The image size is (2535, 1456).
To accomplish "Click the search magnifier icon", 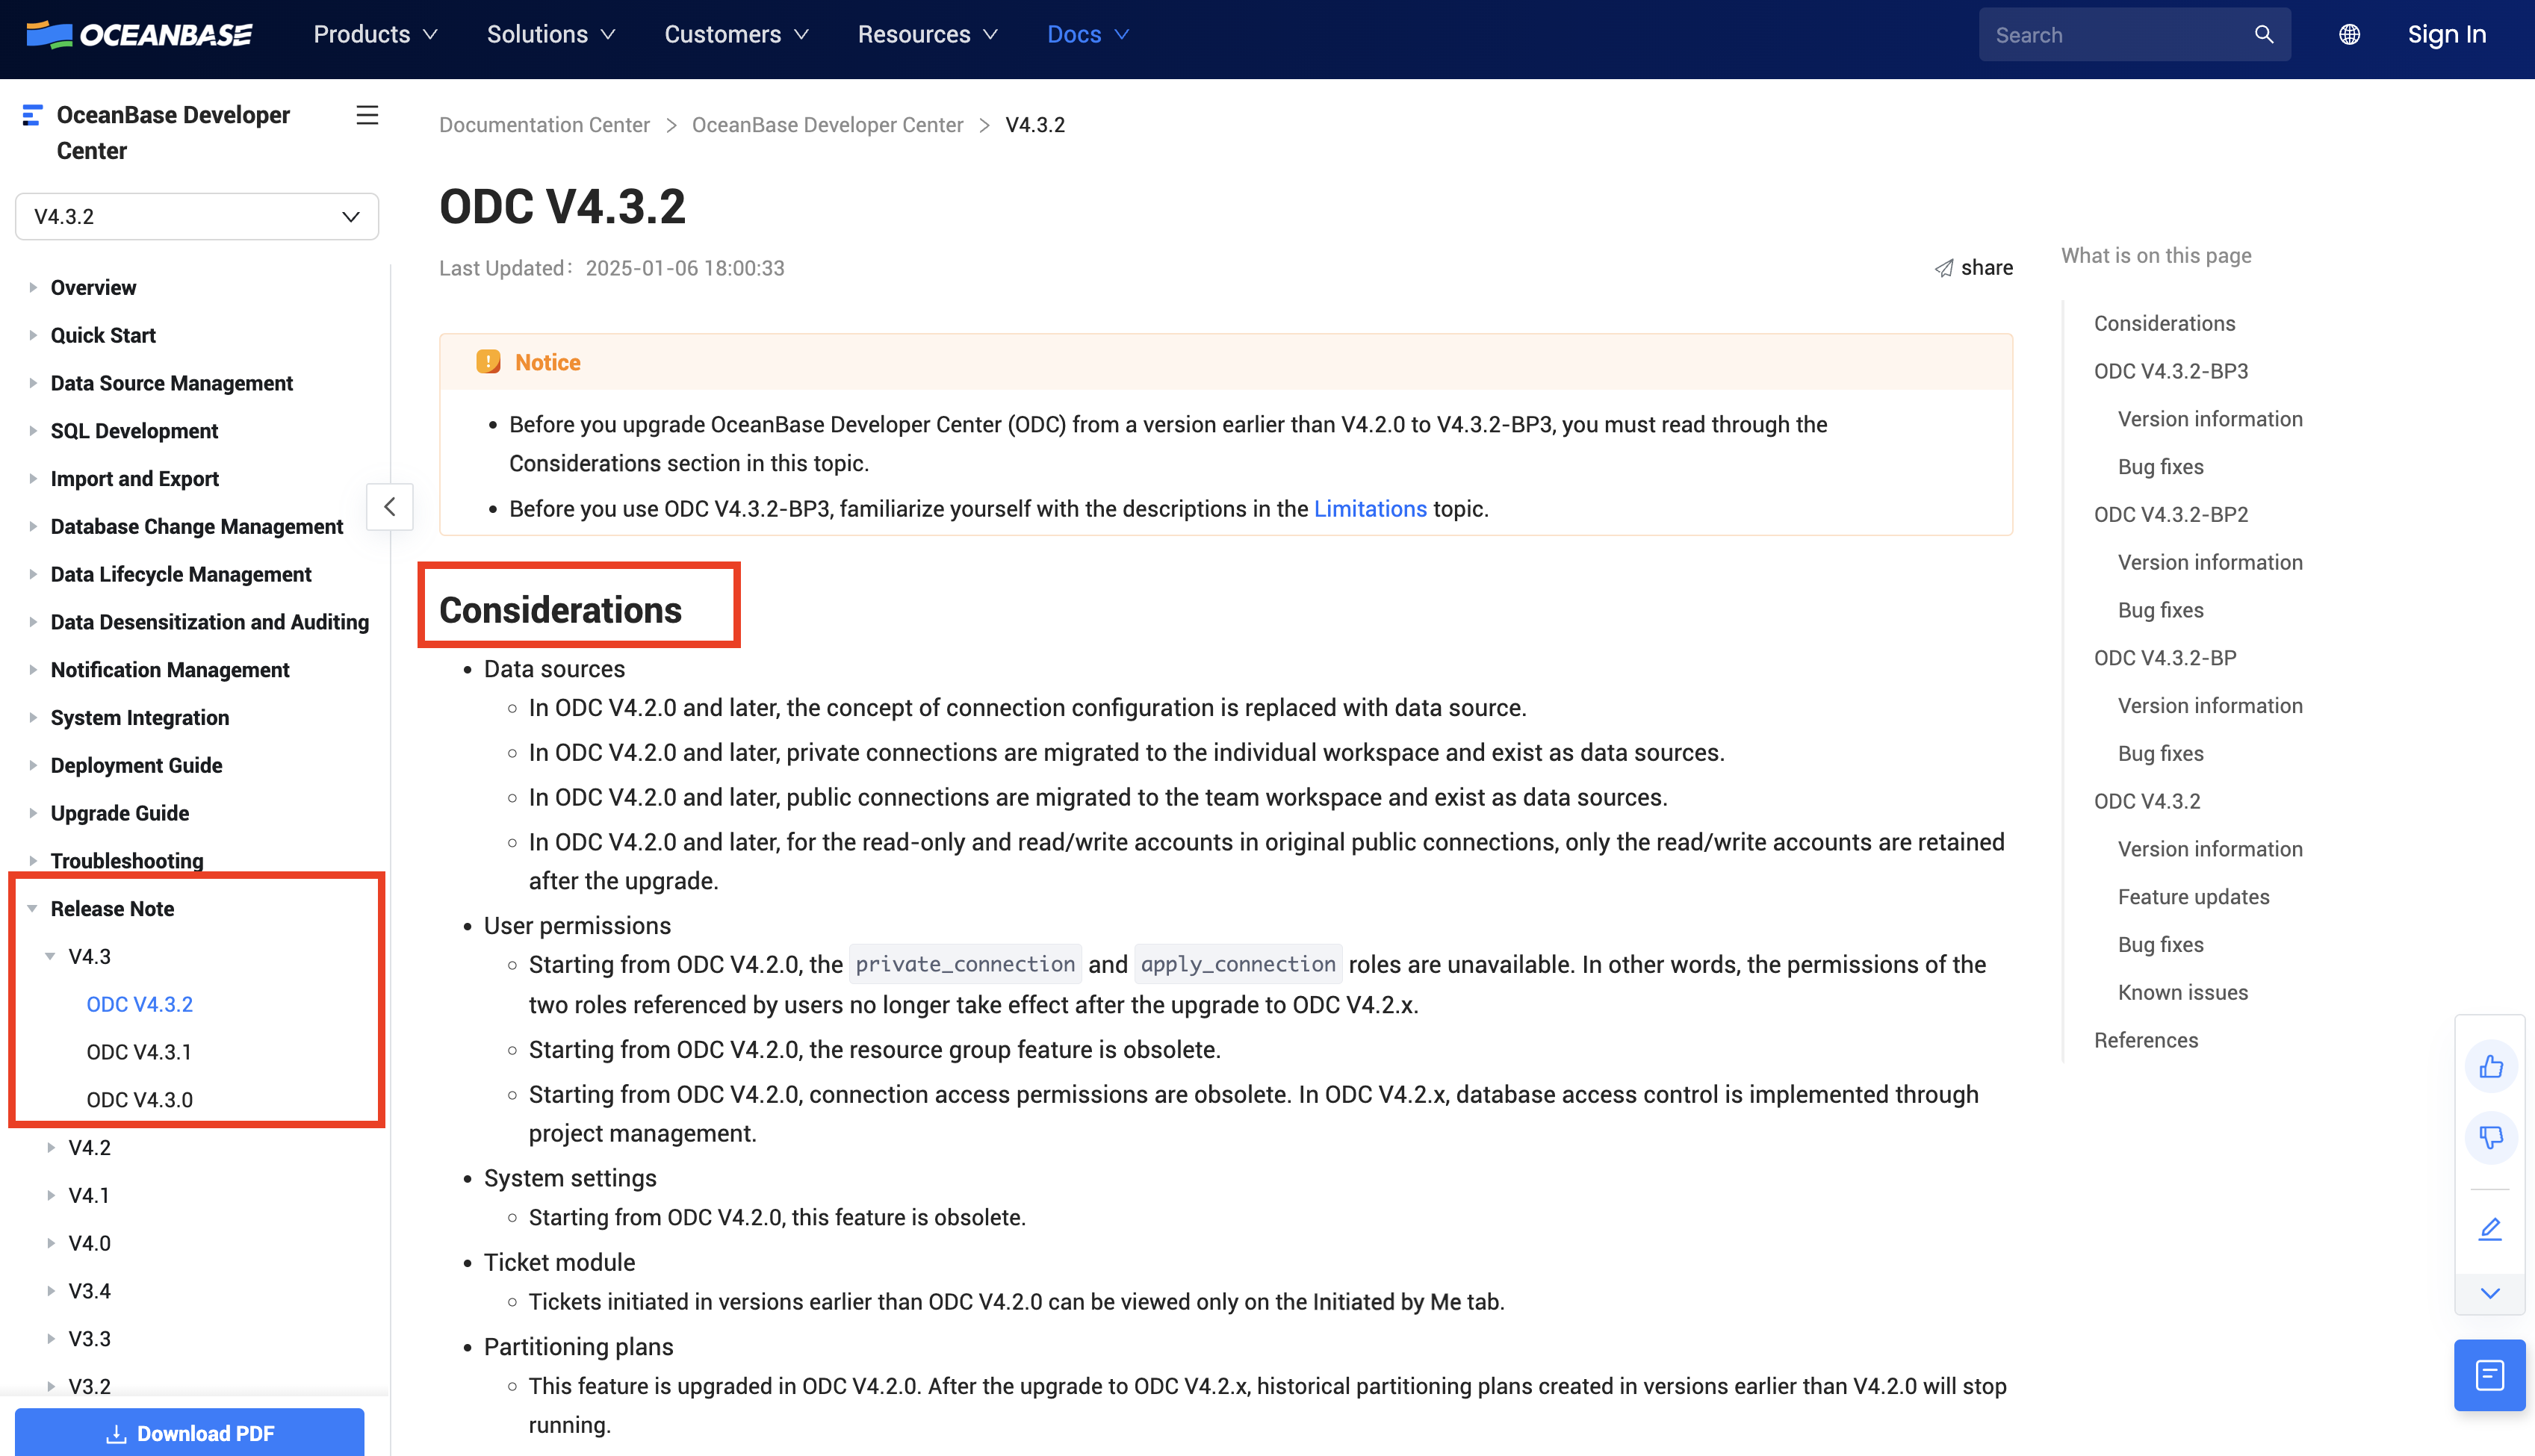I will pyautogui.click(x=2264, y=35).
